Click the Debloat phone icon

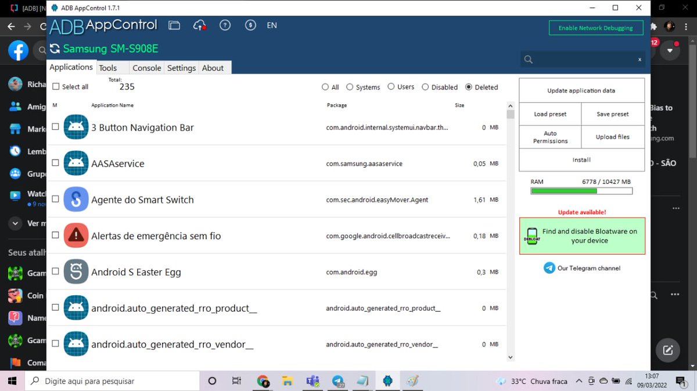[532, 236]
